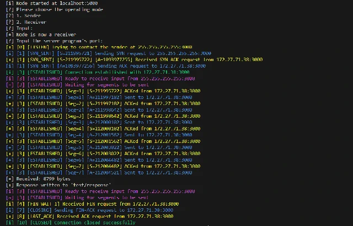Click the Seg=4 'Sent to' line
The height and width of the screenshot is (226, 353).
[x=99, y=135]
